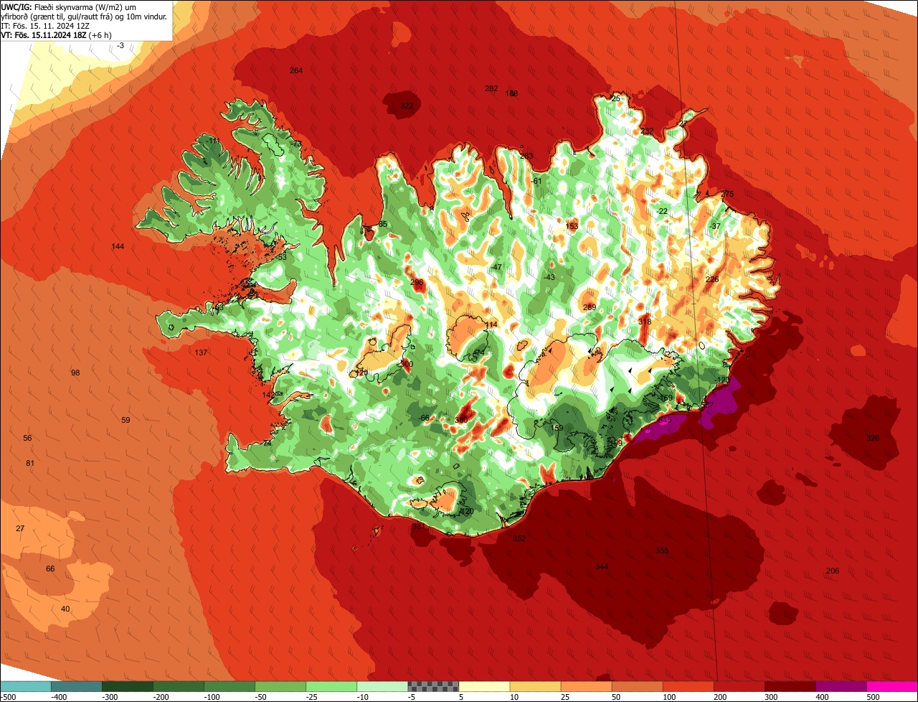Click the '153' flux value on the map
This screenshot has width=918, height=702.
click(x=572, y=226)
